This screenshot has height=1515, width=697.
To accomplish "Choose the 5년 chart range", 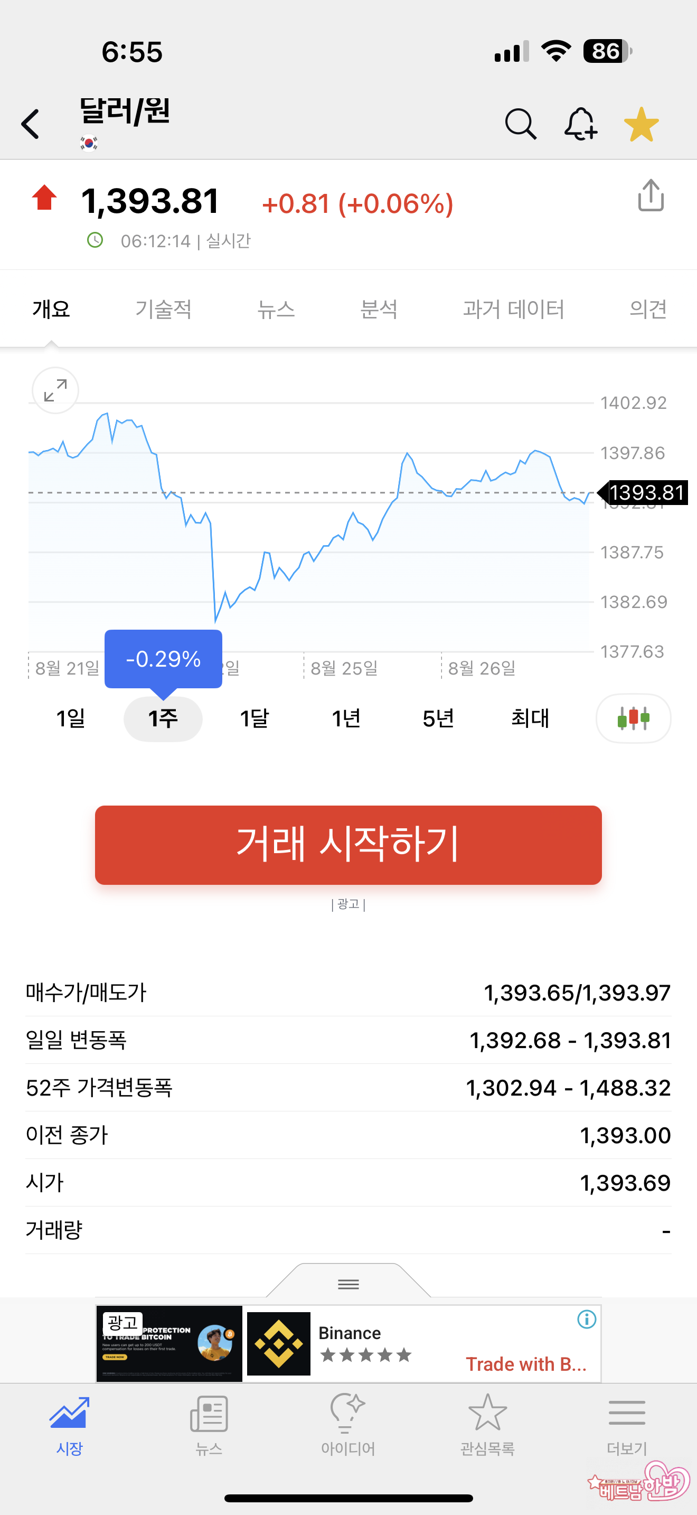I will (438, 718).
